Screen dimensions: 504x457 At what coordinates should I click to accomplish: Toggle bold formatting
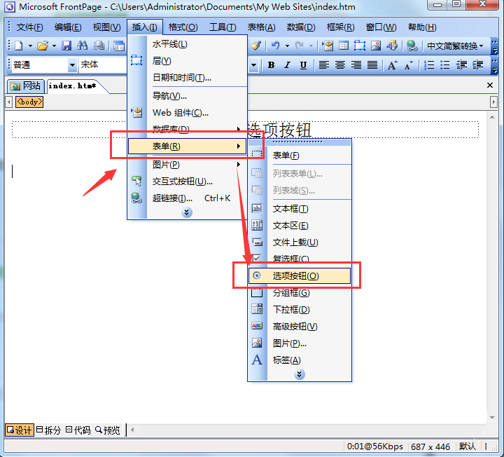tap(271, 65)
